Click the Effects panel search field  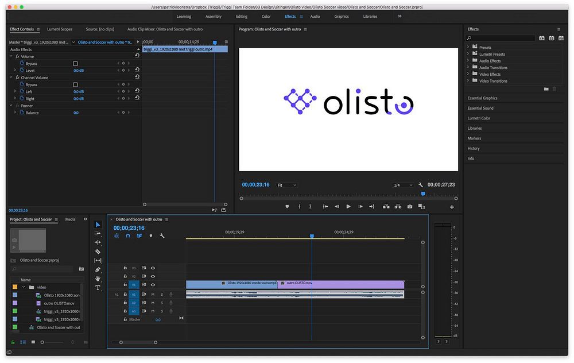[x=501, y=38]
